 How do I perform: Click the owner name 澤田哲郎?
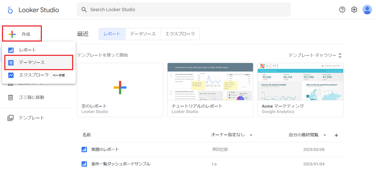(220, 150)
